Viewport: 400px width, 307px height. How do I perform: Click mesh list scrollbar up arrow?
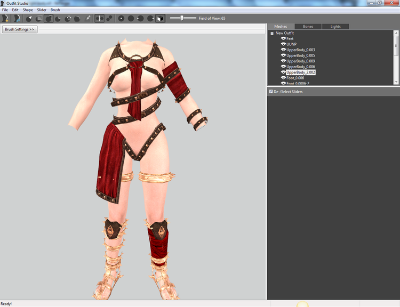tap(396, 33)
